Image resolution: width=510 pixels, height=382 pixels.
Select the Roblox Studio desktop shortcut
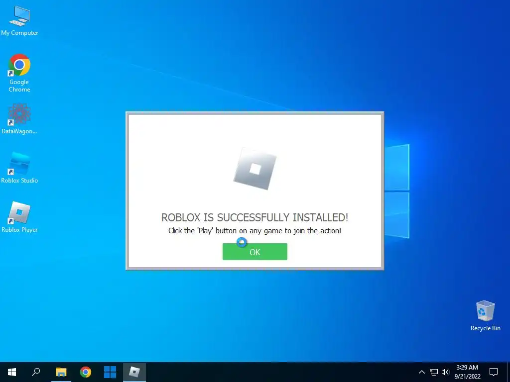pos(19,168)
